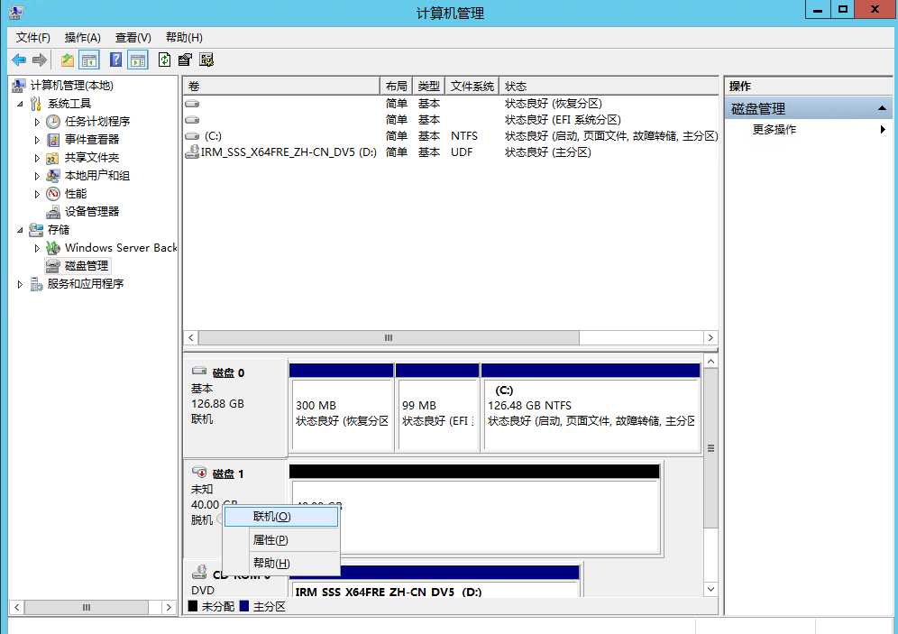Screen dimensions: 898x634
Task: Select the (C:) 126.48 GB NTFS partition
Action: (x=591, y=408)
